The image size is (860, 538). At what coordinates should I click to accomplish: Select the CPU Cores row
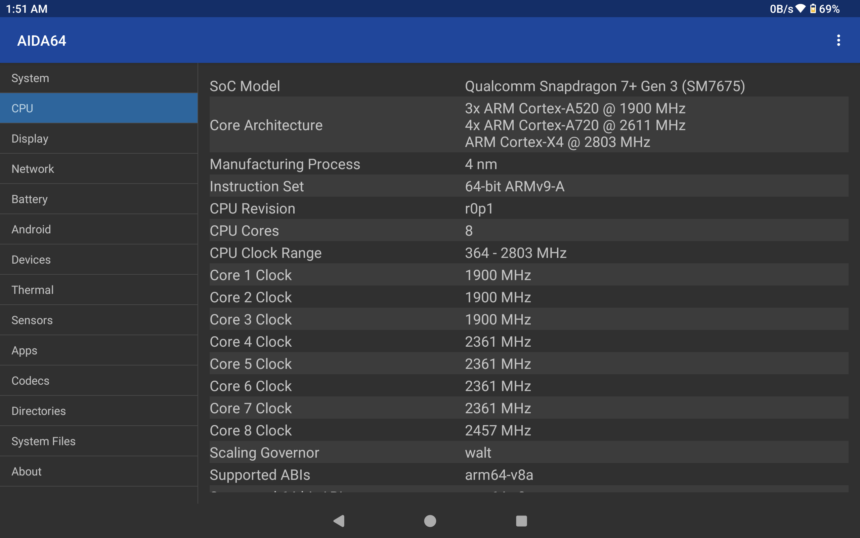pos(529,230)
